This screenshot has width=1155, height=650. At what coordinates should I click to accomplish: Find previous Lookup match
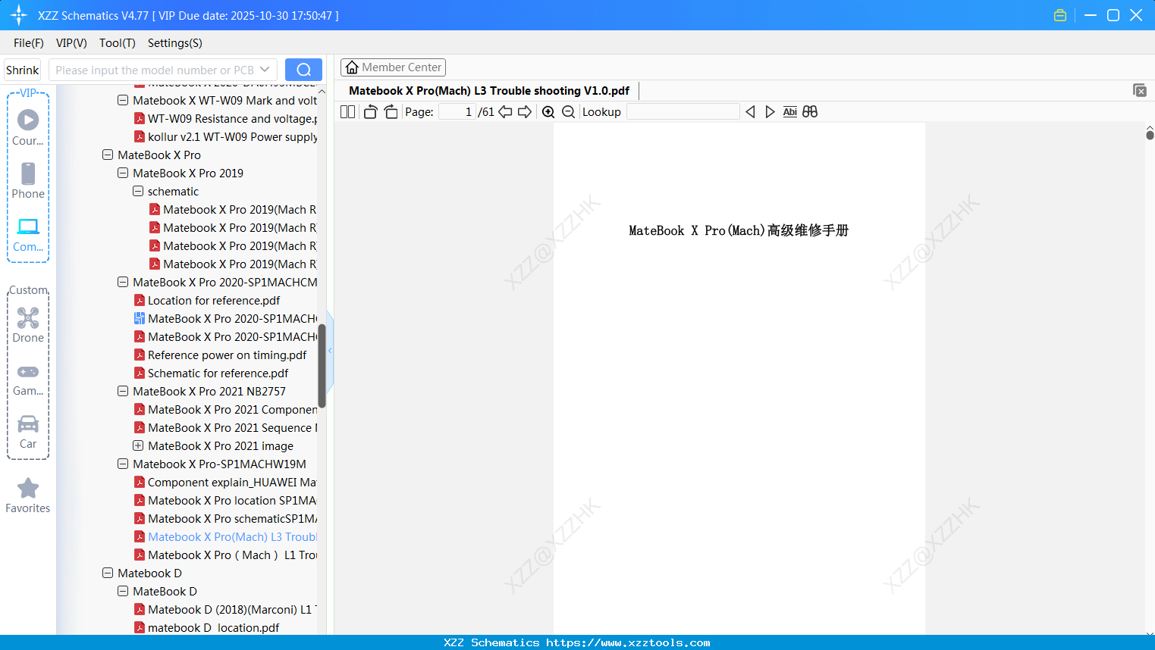click(x=750, y=112)
